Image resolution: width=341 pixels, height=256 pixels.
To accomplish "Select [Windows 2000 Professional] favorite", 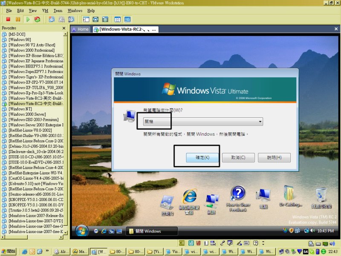I will coord(32,50).
